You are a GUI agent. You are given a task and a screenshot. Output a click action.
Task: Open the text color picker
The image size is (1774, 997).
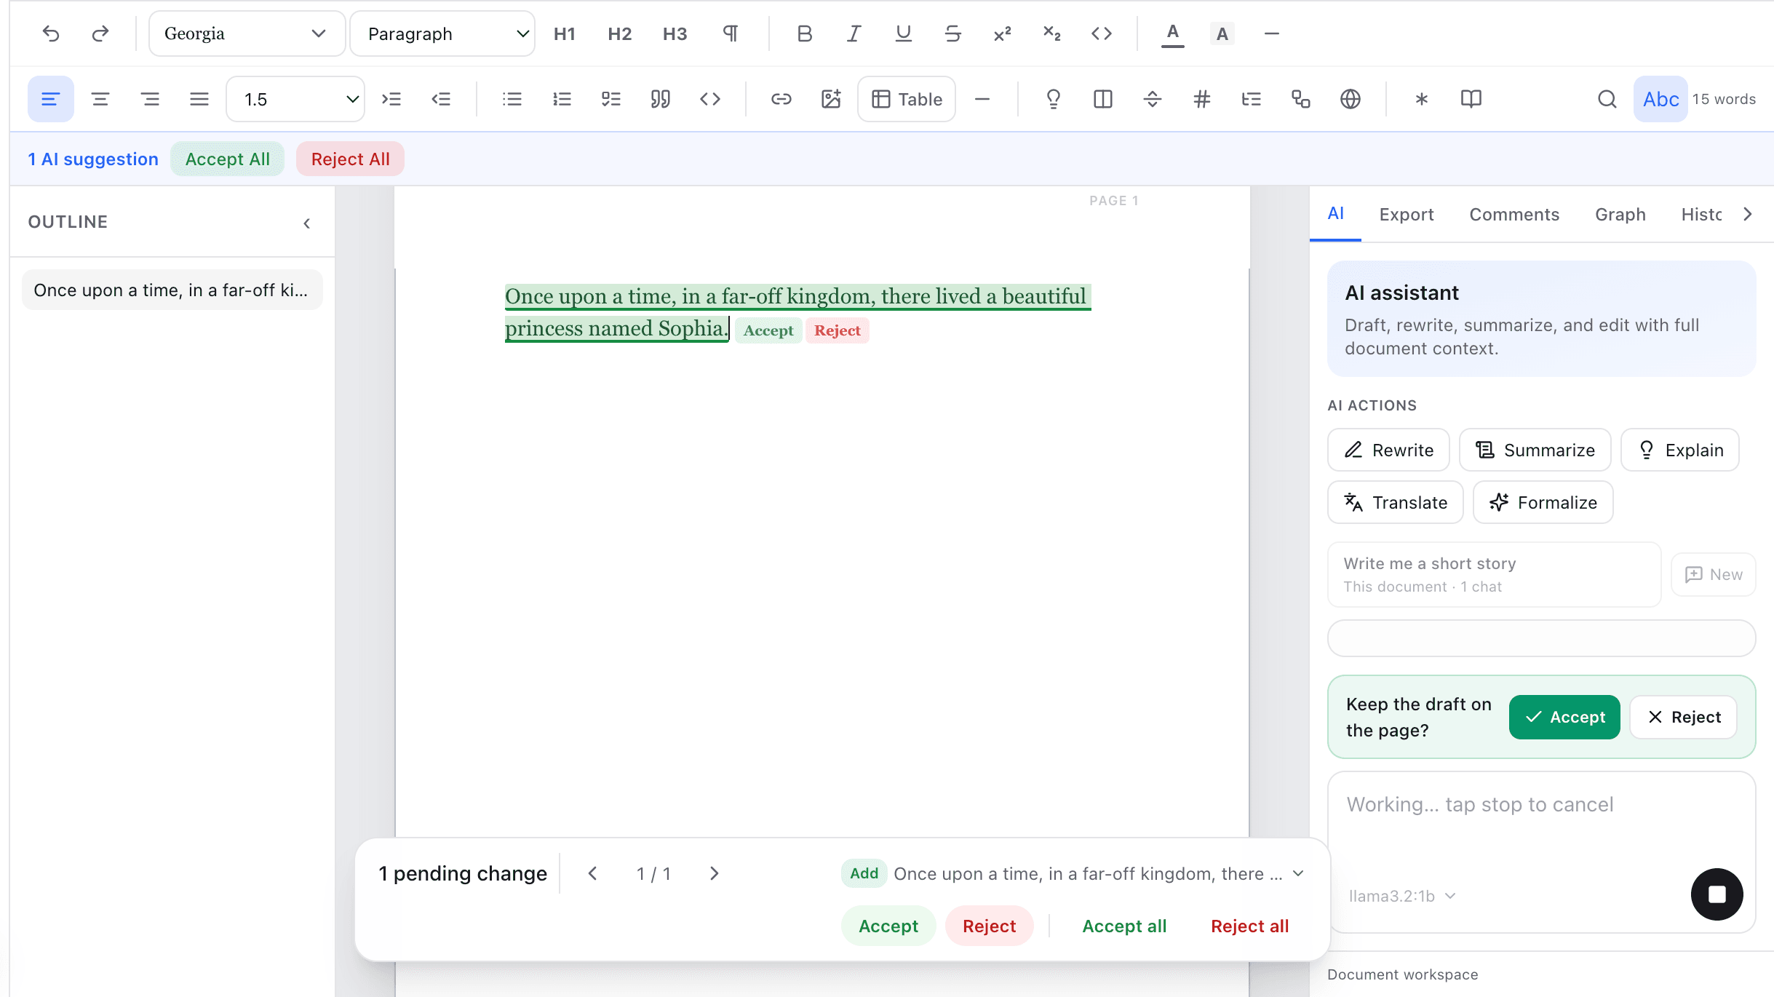pyautogui.click(x=1172, y=33)
